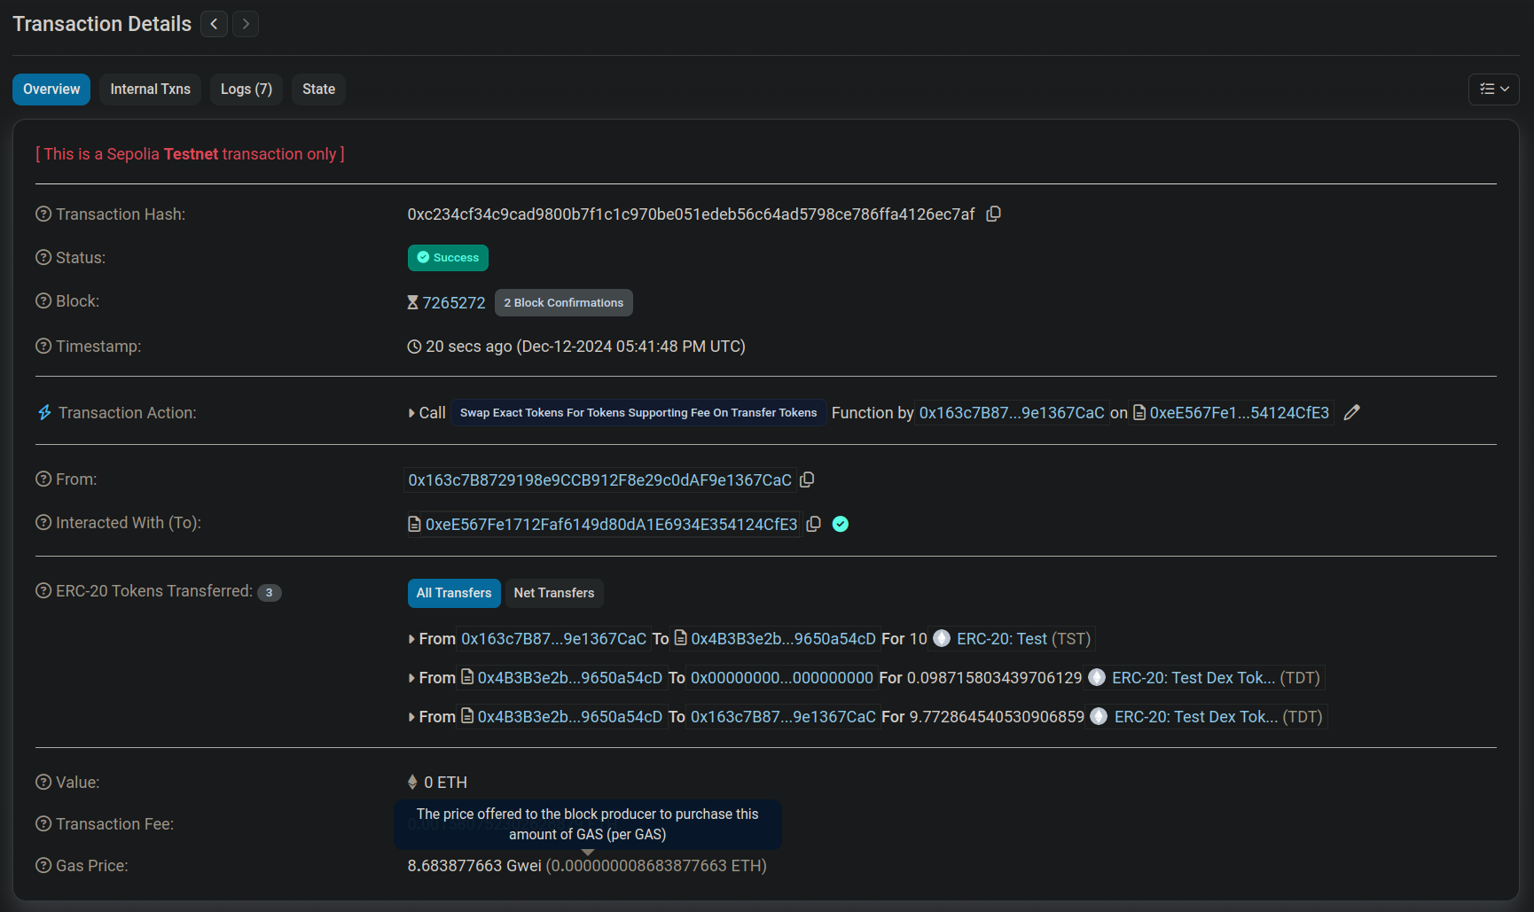Open recipient 0x163c7B87...9e1367CaC in third transfer

click(x=783, y=716)
